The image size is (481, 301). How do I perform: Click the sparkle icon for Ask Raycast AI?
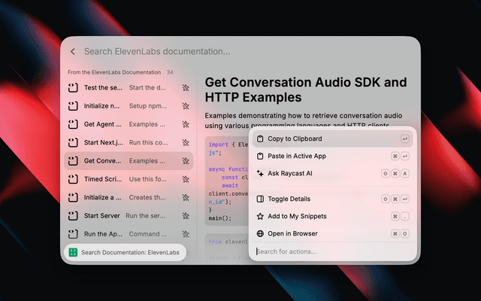[x=260, y=174]
